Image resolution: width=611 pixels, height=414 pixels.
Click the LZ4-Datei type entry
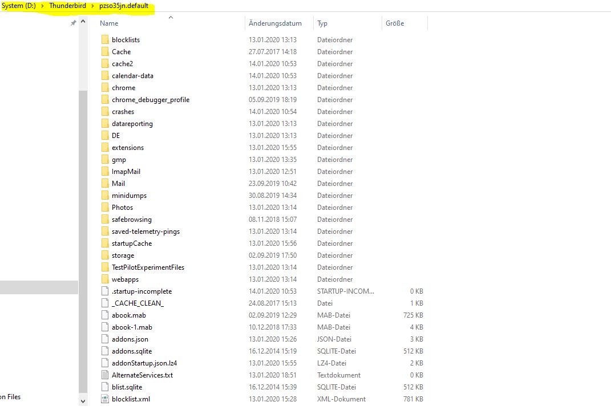(x=331, y=363)
